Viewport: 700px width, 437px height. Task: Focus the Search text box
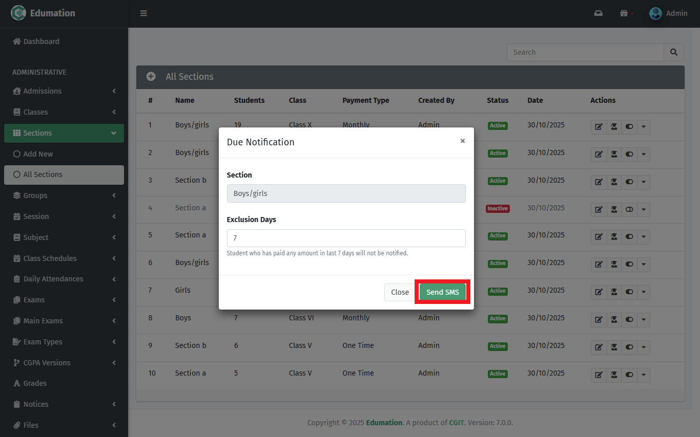point(585,52)
